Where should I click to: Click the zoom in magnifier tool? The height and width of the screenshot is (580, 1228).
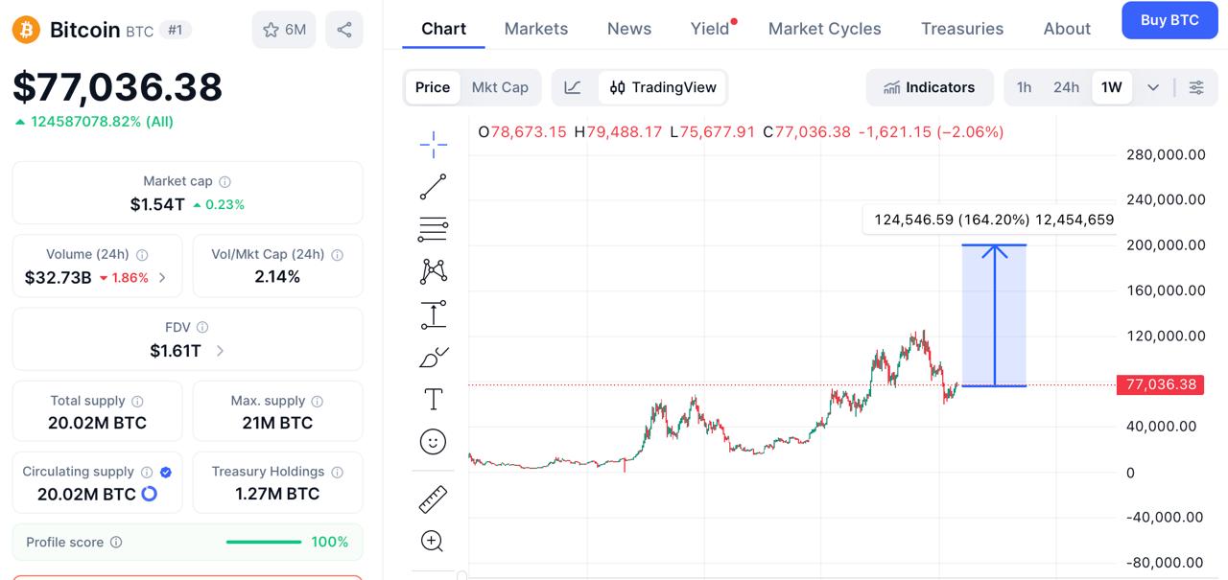click(x=433, y=542)
